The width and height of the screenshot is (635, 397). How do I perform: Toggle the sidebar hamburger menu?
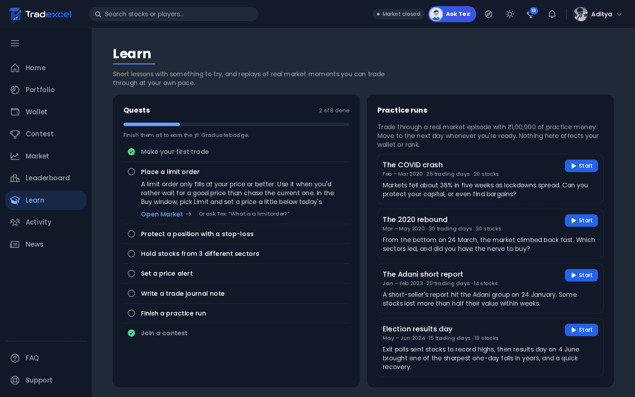click(15, 43)
